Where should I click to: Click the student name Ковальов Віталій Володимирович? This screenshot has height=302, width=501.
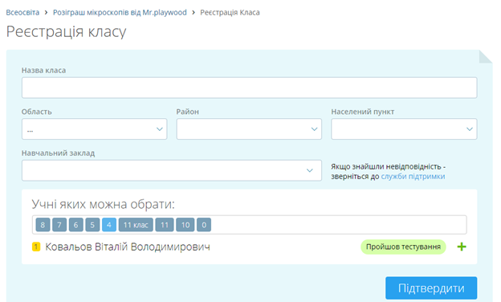point(128,247)
